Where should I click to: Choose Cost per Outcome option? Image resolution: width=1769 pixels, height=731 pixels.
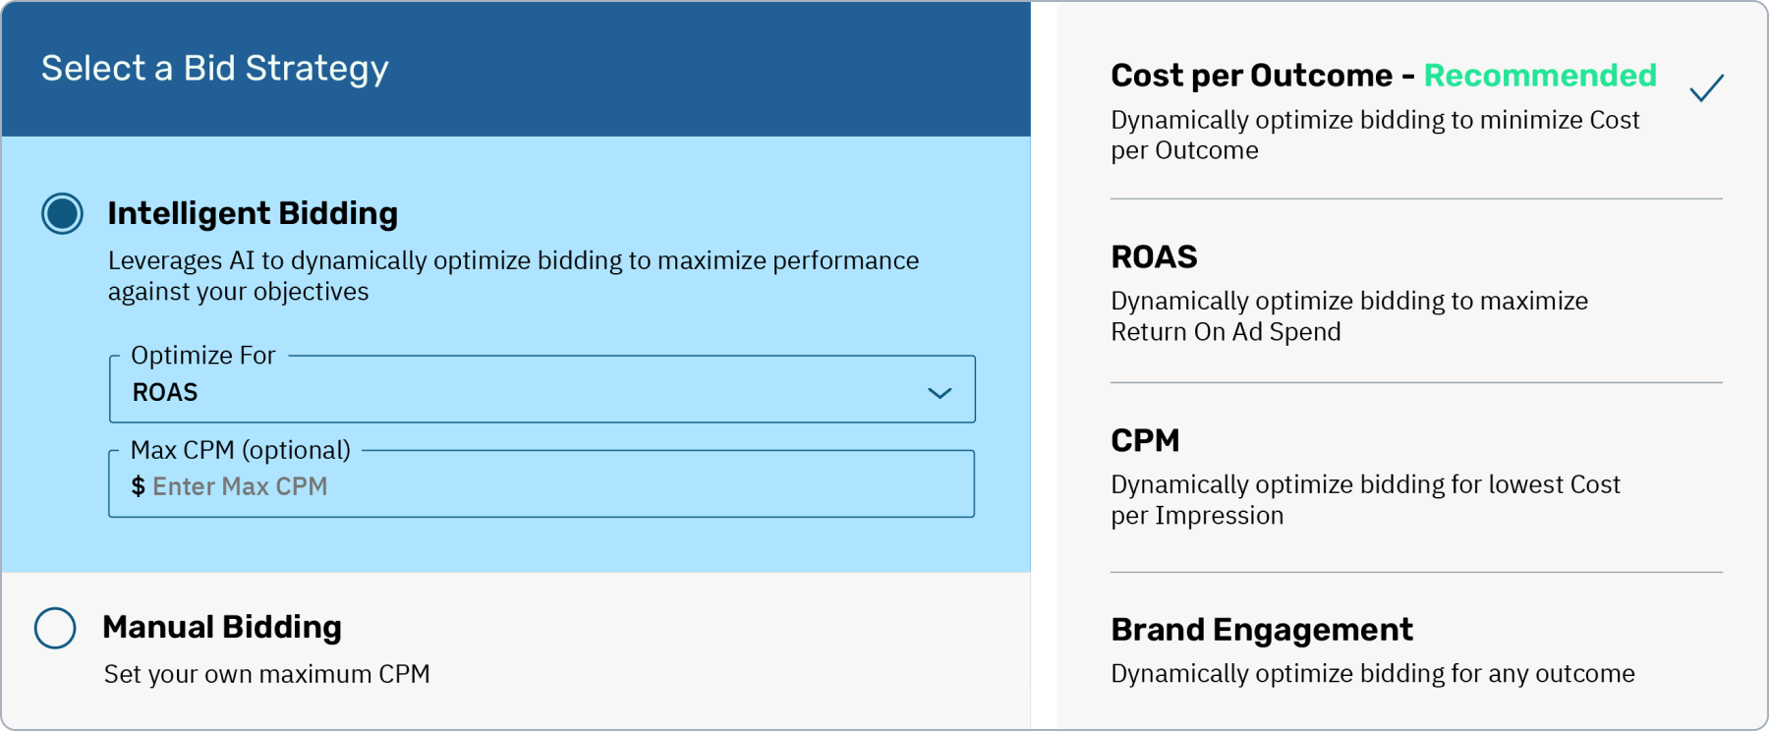[x=1251, y=76]
